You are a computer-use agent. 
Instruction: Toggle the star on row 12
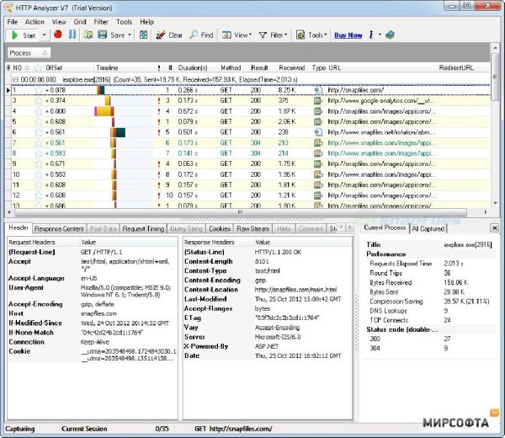coord(39,195)
